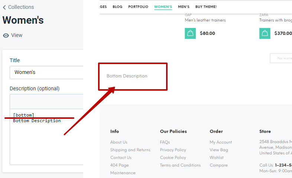Go to the Men's navigation item
292x178 pixels.
coord(184,7)
